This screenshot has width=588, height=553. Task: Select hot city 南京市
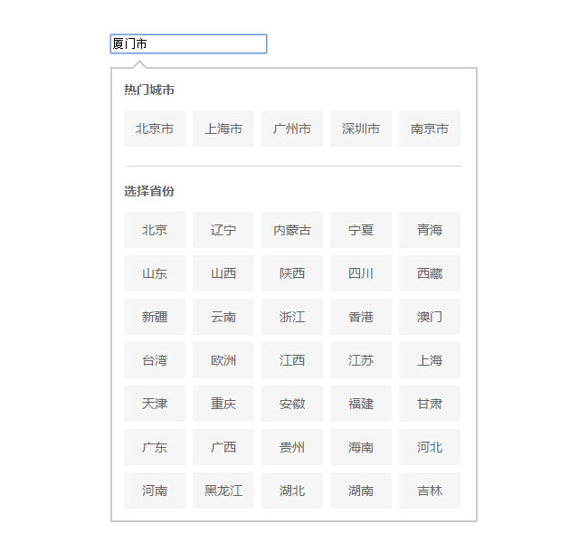430,129
